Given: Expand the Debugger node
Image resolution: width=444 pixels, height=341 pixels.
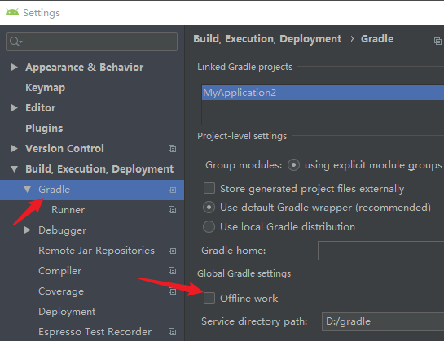Looking at the screenshot, I should (x=27, y=230).
